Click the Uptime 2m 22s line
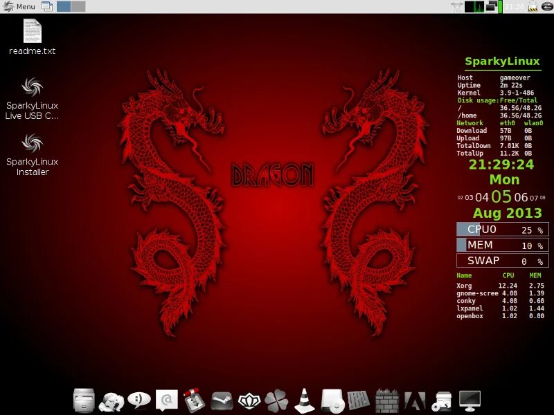The width and height of the screenshot is (554, 415). pyautogui.click(x=490, y=85)
